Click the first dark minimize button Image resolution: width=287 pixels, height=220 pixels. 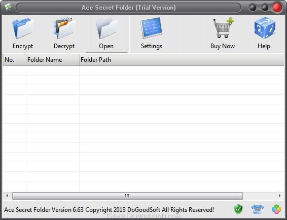point(253,8)
